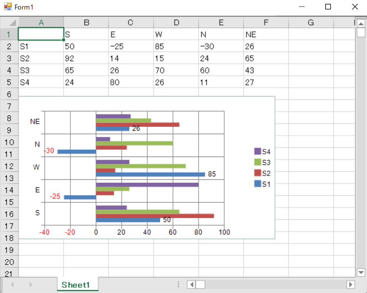
Task: Select column C header
Action: (x=131, y=22)
